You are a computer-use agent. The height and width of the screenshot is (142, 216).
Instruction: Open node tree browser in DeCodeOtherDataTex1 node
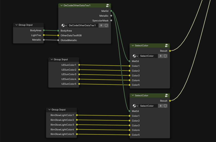(64, 25)
